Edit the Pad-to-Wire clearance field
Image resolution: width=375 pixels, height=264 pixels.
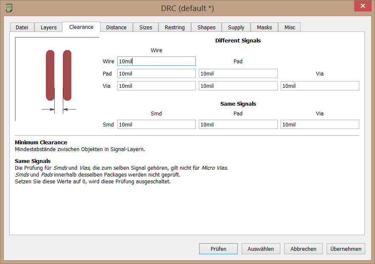[156, 73]
